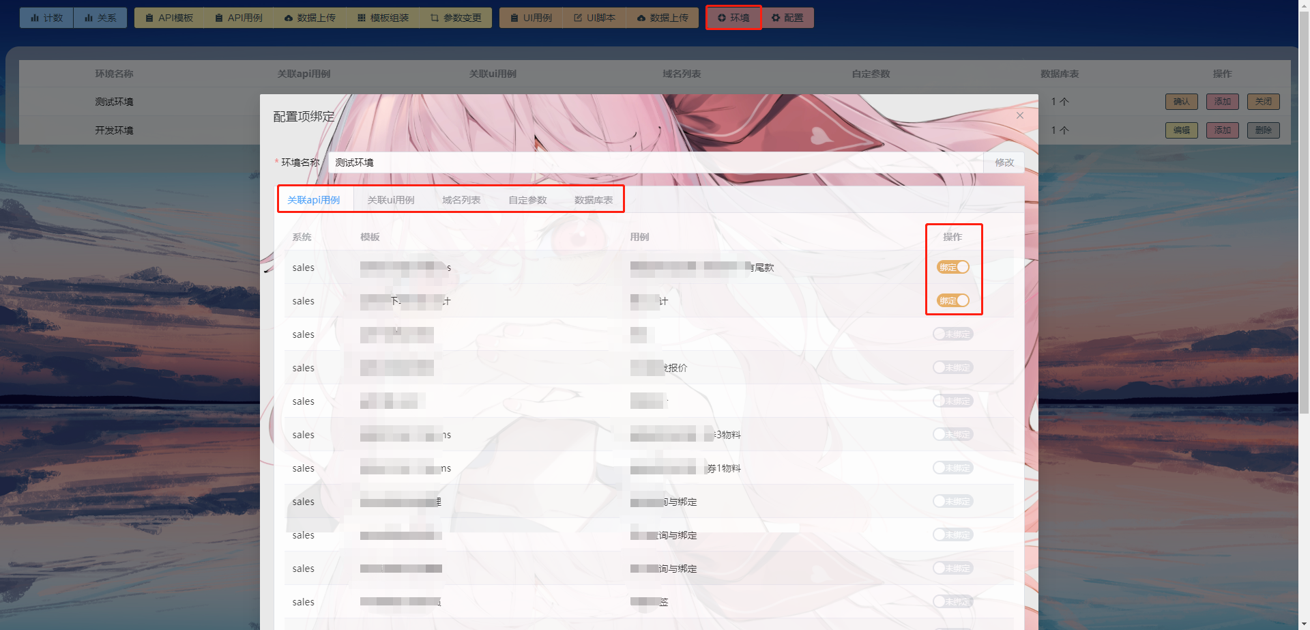Enable binding for the 3物料 use case
1310x630 pixels.
(x=952, y=434)
